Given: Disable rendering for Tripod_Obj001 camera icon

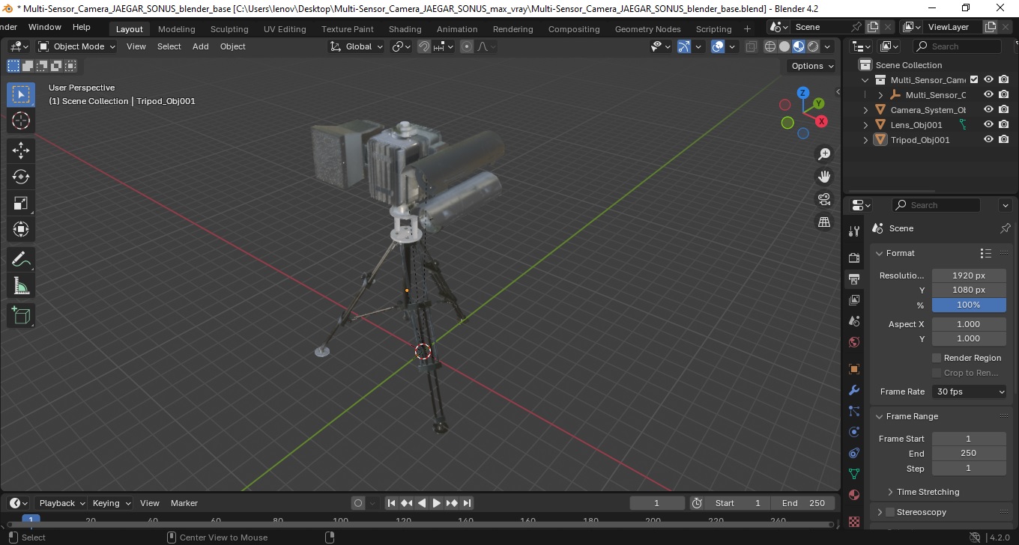Looking at the screenshot, I should click(1004, 139).
